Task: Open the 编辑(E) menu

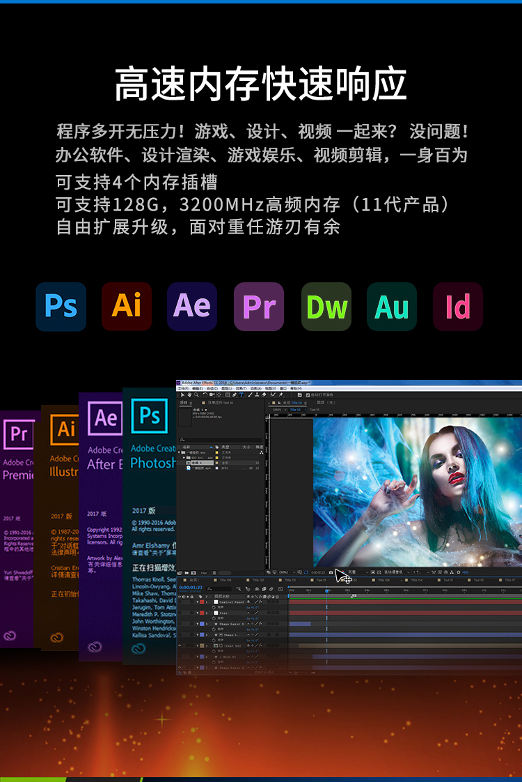Action: click(x=198, y=388)
